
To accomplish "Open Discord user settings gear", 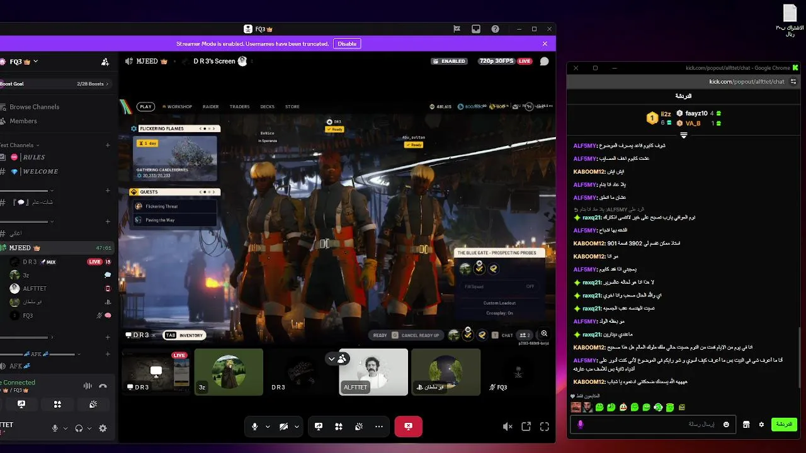I will point(103,428).
